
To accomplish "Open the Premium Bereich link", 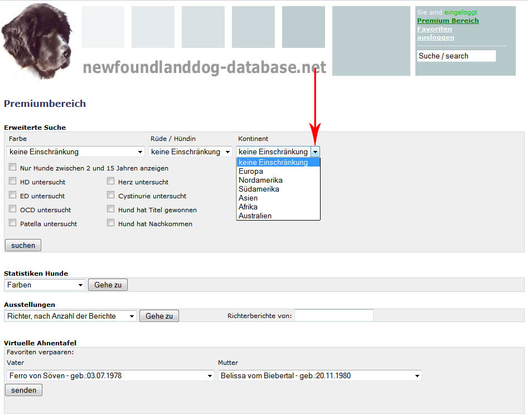I will click(448, 21).
